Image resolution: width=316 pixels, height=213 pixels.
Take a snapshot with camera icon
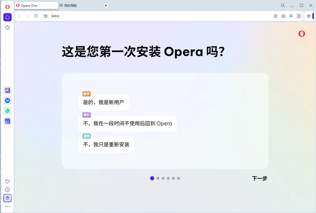pos(283,16)
